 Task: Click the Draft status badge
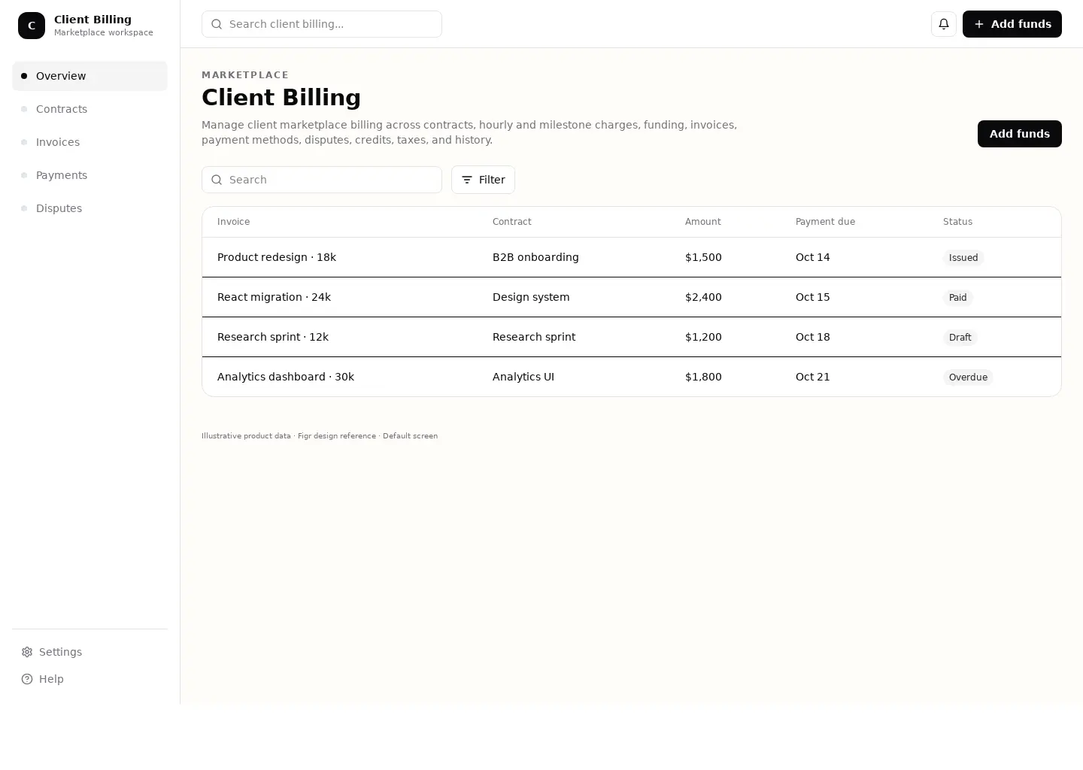[960, 338]
